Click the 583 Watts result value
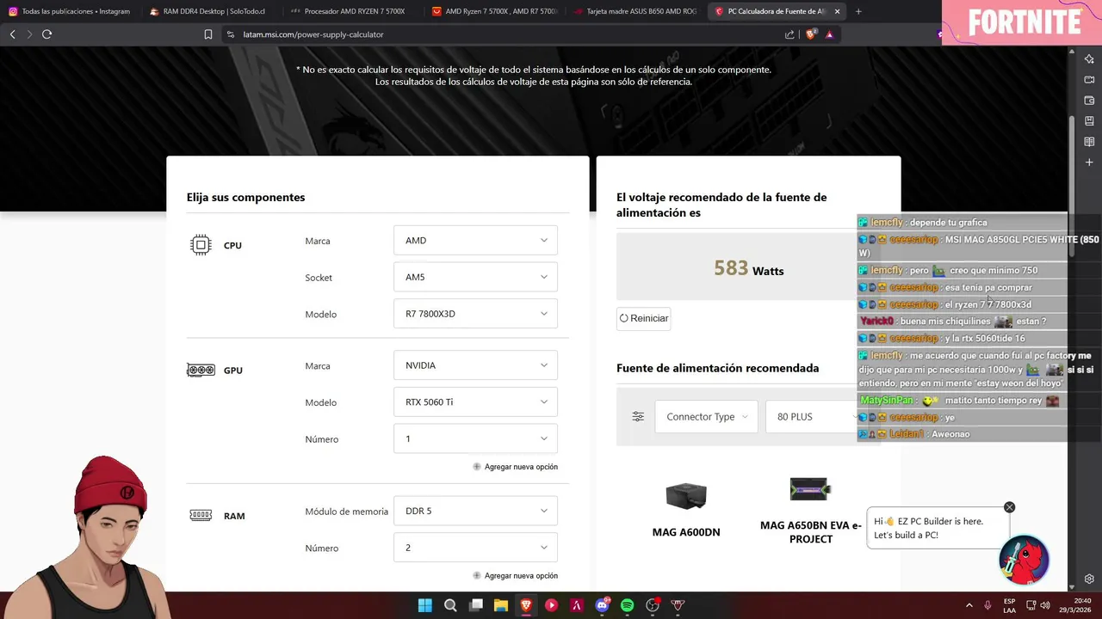Image resolution: width=1102 pixels, height=619 pixels. [748, 268]
